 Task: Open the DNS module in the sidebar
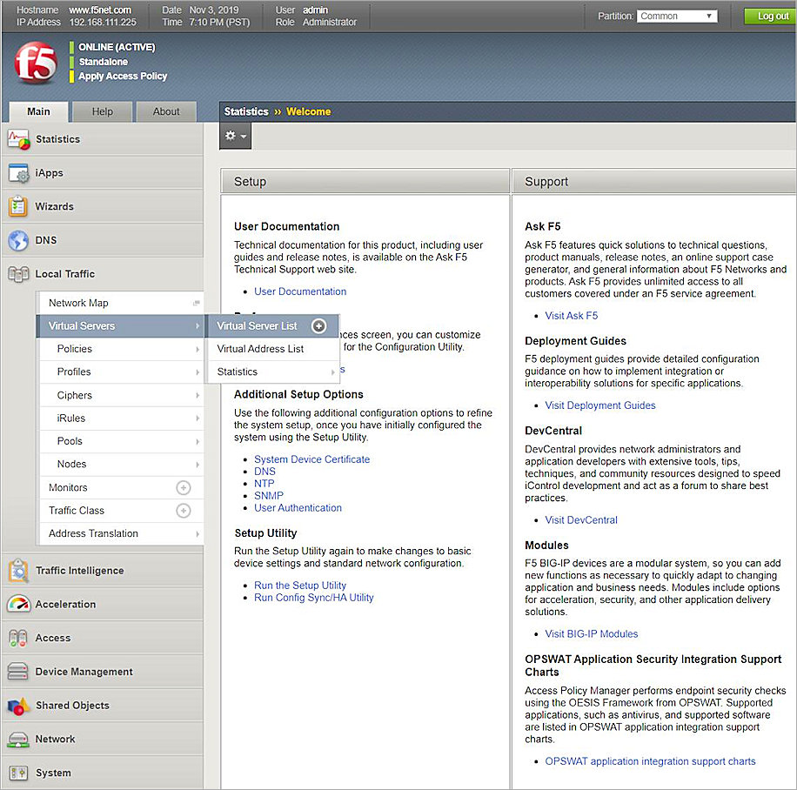[x=49, y=240]
